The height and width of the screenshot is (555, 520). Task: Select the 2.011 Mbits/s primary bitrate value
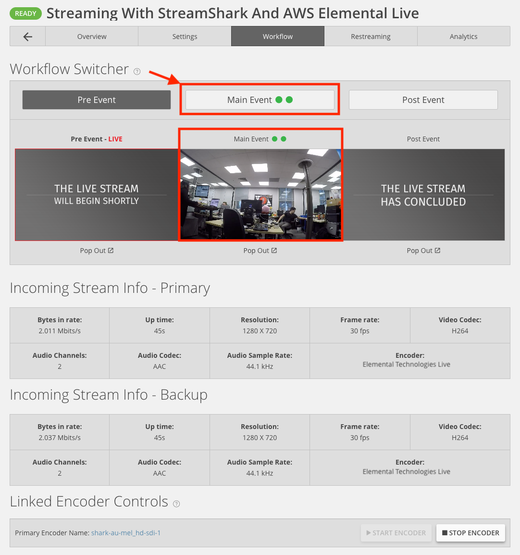(60, 331)
